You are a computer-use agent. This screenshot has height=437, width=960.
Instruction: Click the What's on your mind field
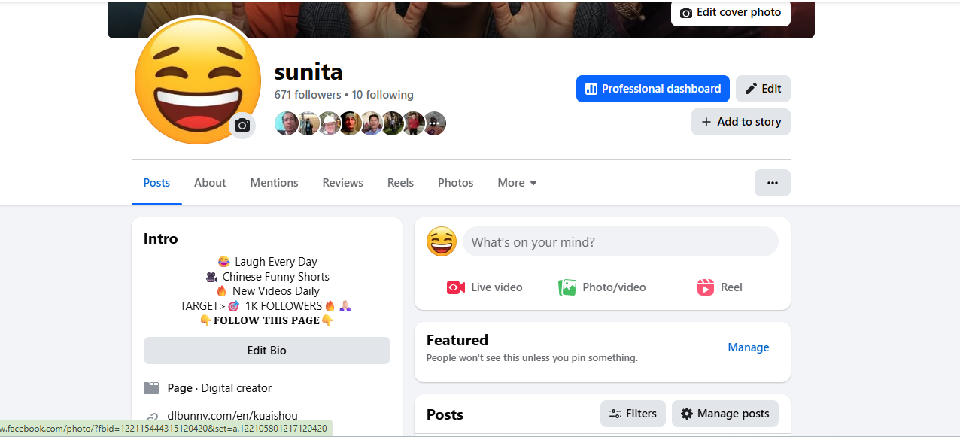(x=620, y=242)
